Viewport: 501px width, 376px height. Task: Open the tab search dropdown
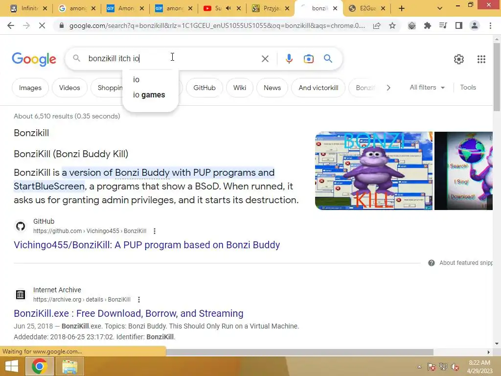coord(440,9)
